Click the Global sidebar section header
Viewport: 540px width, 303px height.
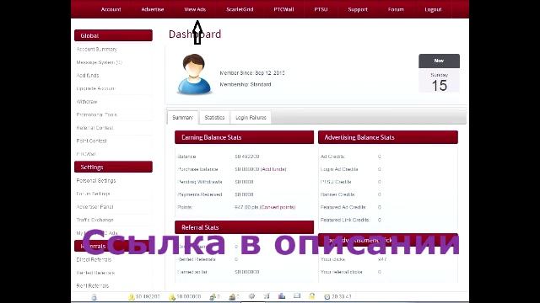click(113, 35)
